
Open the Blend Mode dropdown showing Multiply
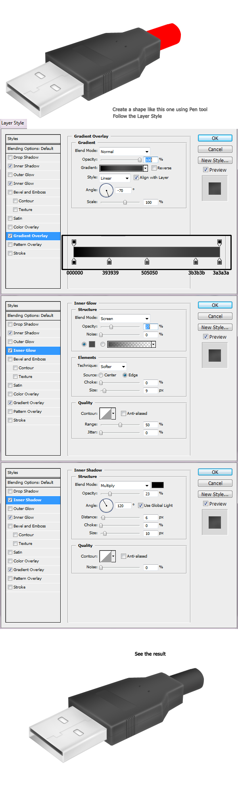pos(125,485)
